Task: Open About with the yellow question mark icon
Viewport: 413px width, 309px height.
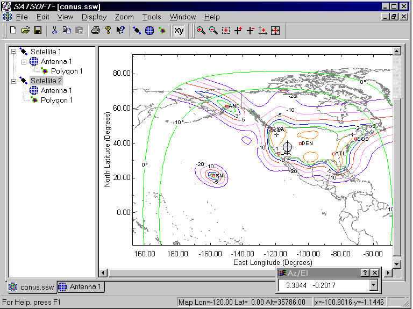Action: pyautogui.click(x=108, y=31)
